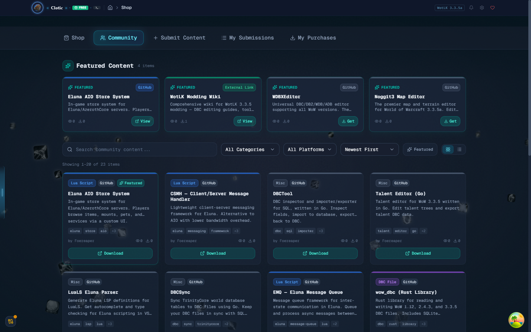531x332 pixels.
Task: Click the community content search field
Action: click(139, 149)
